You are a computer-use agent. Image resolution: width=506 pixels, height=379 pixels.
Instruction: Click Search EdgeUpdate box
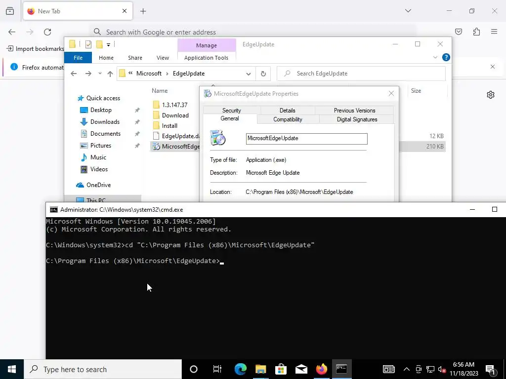click(361, 74)
